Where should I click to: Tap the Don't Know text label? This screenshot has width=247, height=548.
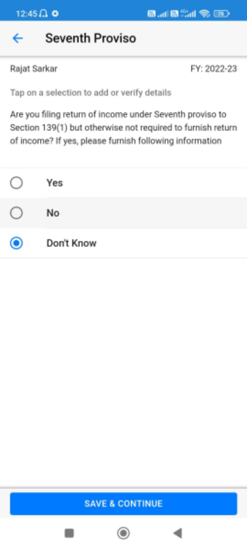[71, 243]
